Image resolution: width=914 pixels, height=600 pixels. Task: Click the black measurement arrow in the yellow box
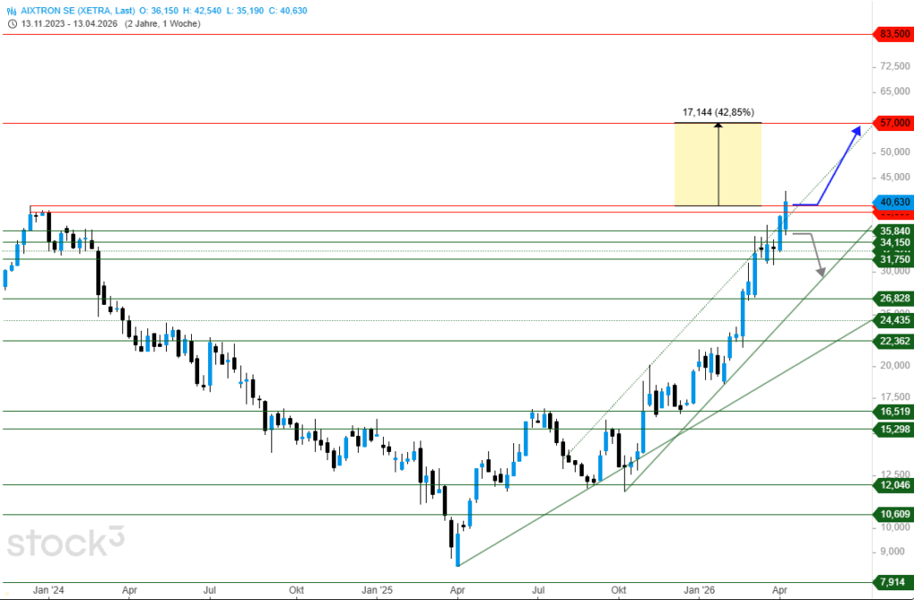[x=718, y=165]
